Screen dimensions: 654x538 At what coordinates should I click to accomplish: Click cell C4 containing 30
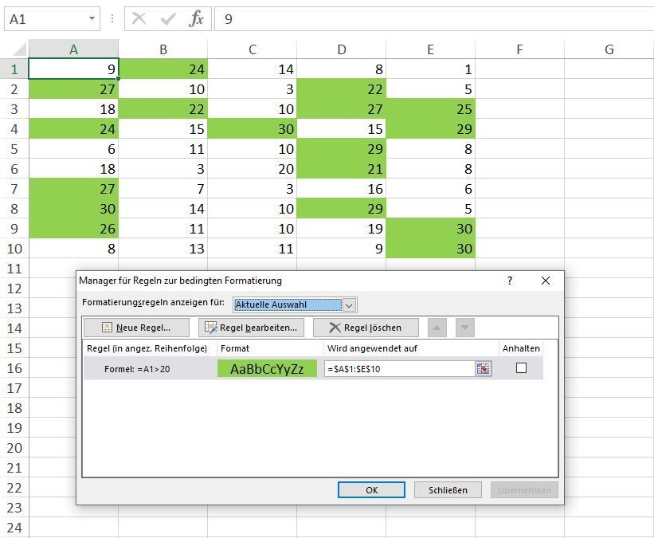click(253, 128)
